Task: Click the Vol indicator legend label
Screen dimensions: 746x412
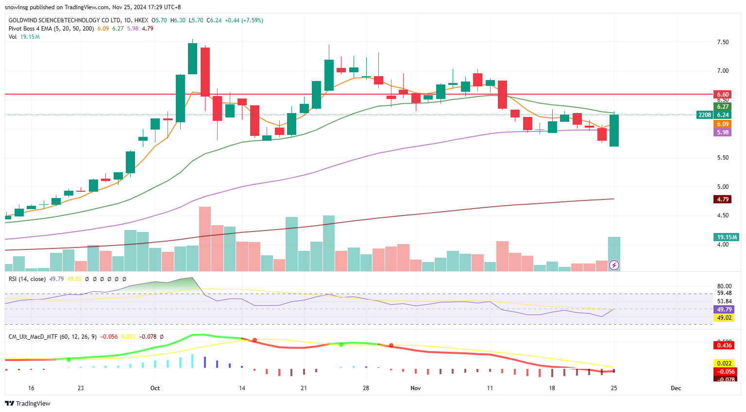Action: tap(13, 37)
